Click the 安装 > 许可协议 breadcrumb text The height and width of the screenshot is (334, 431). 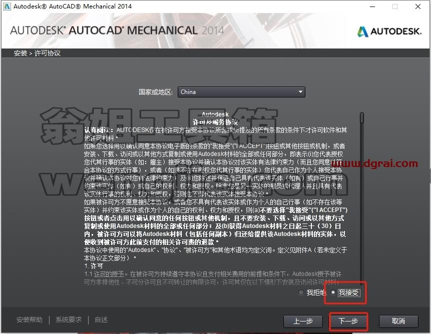(37, 53)
